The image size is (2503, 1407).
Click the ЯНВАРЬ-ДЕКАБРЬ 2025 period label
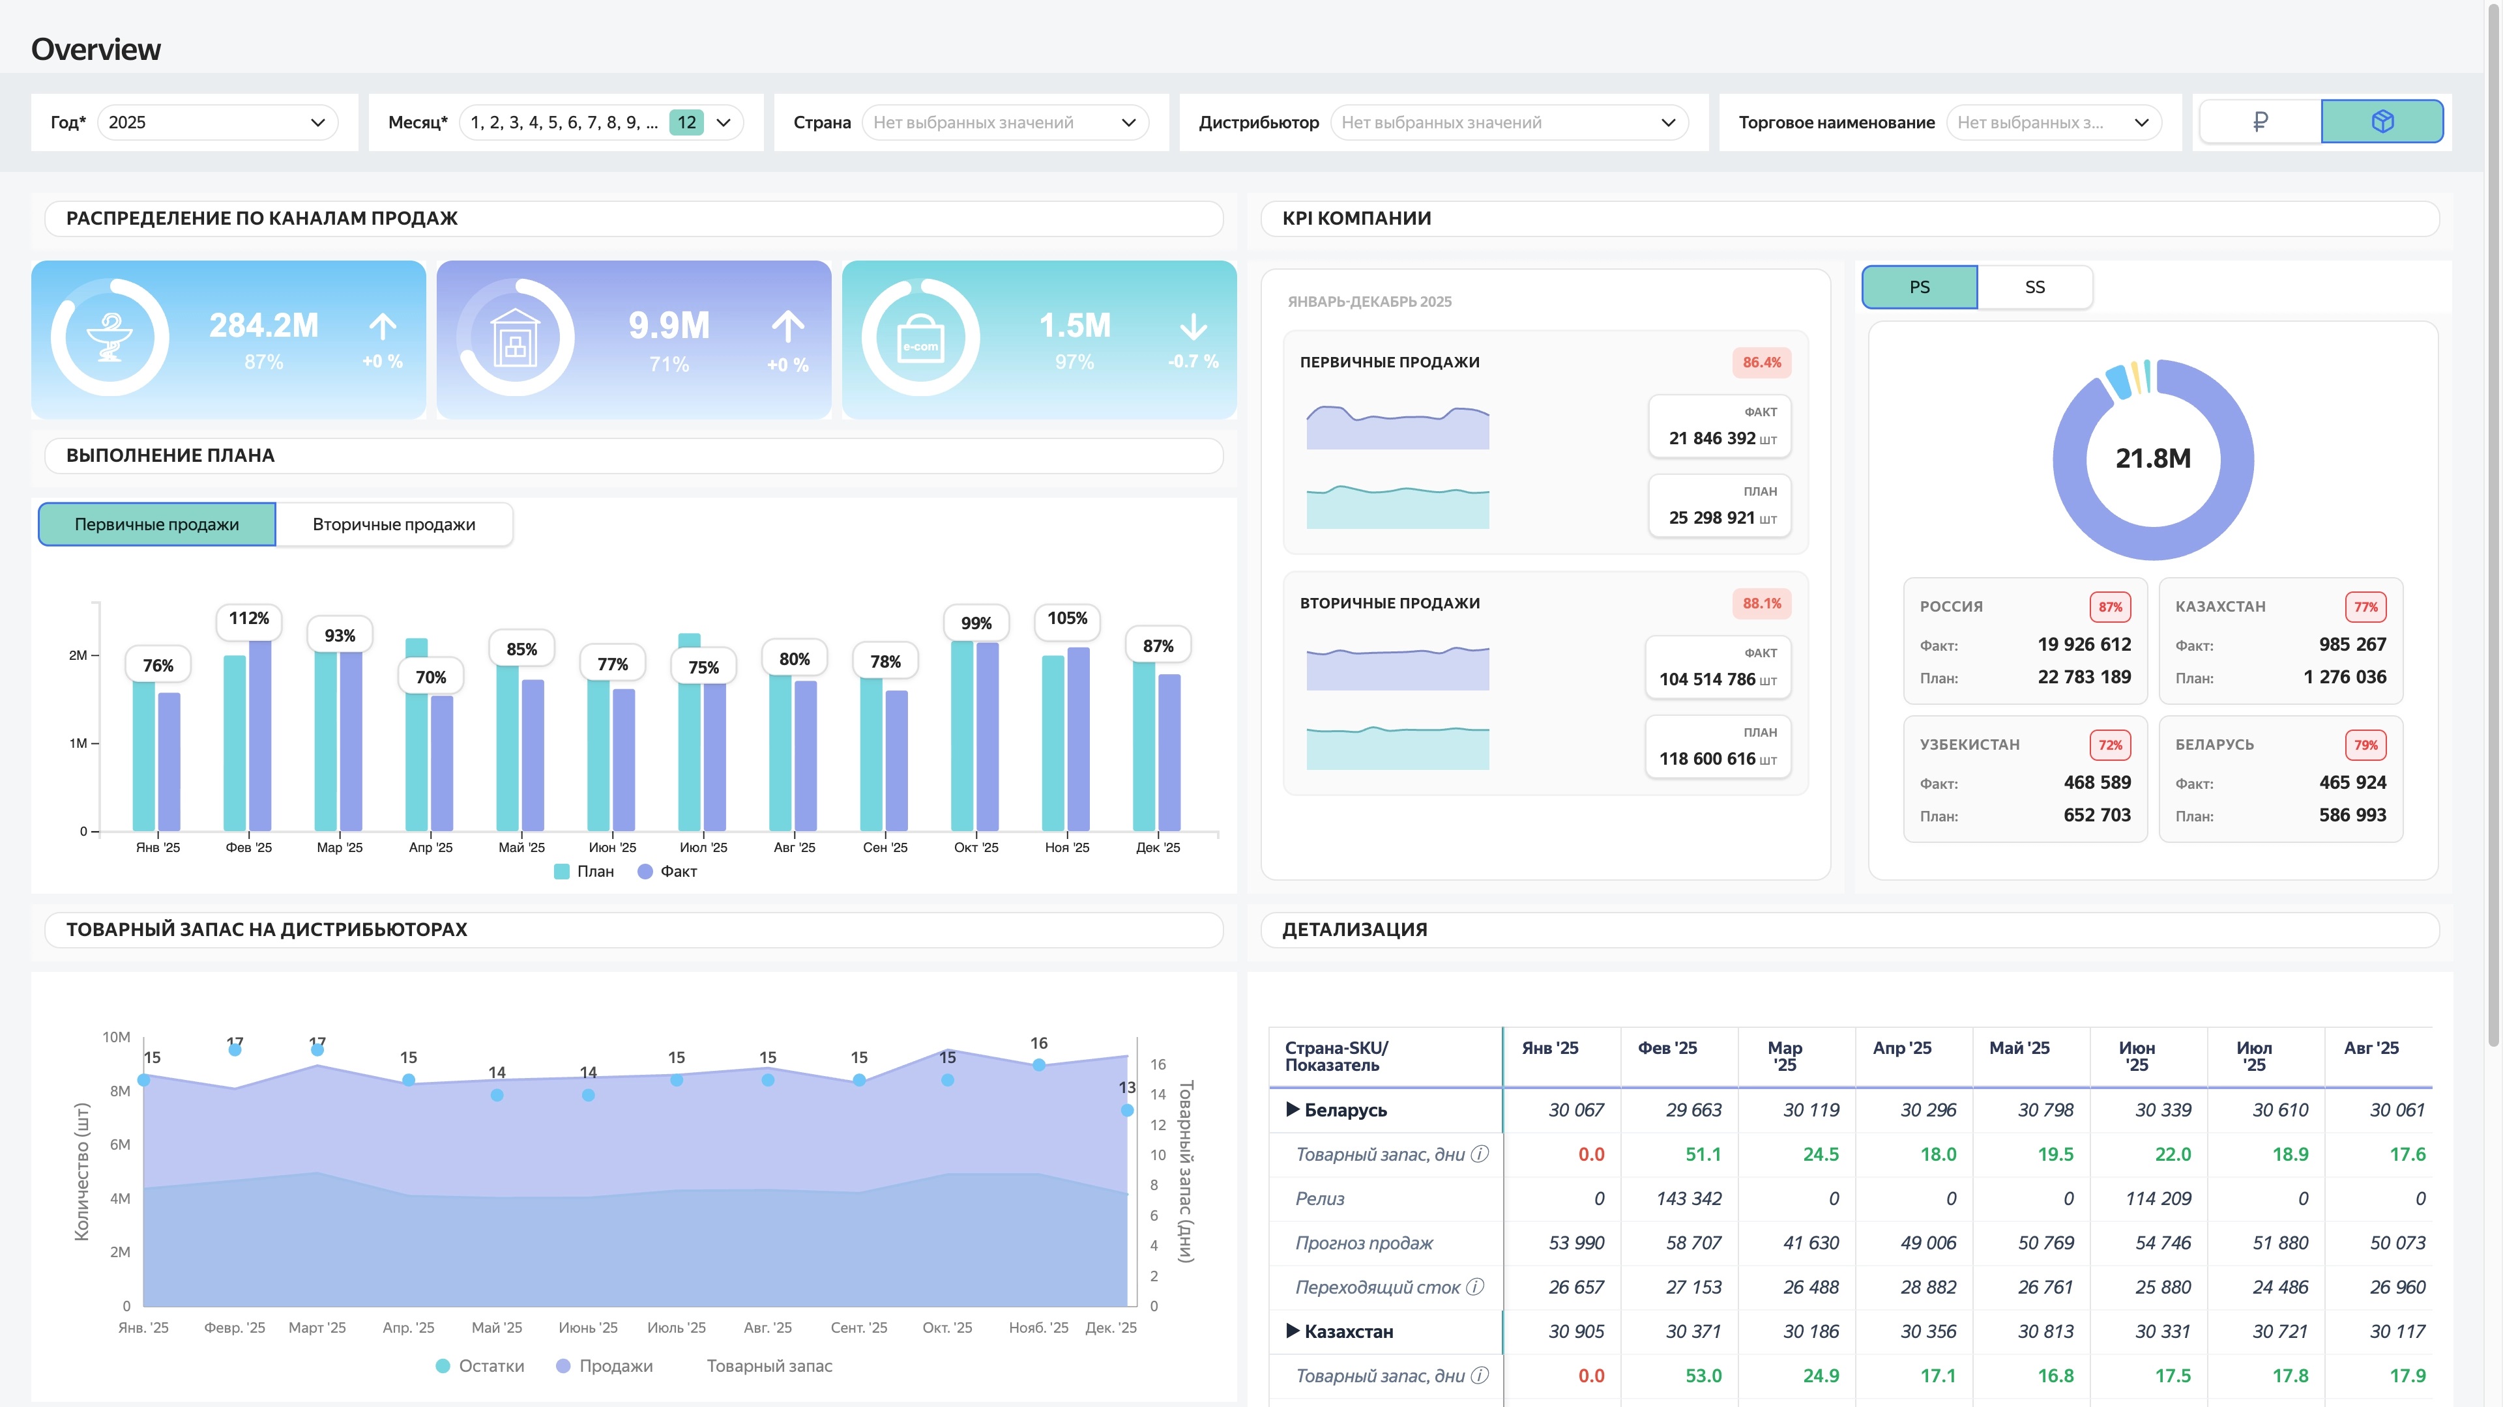click(x=1369, y=301)
